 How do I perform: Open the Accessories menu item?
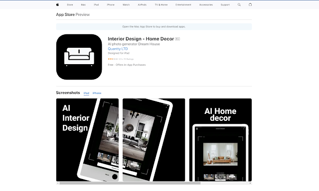tap(206, 4)
